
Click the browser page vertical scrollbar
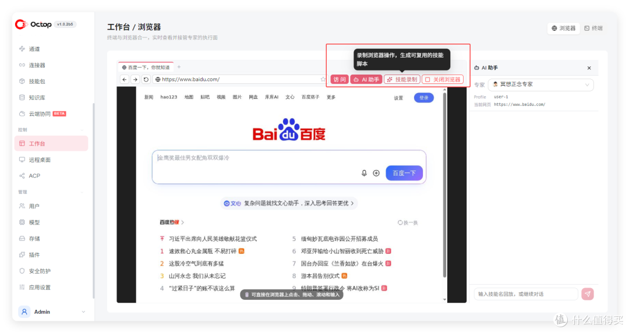click(444, 185)
